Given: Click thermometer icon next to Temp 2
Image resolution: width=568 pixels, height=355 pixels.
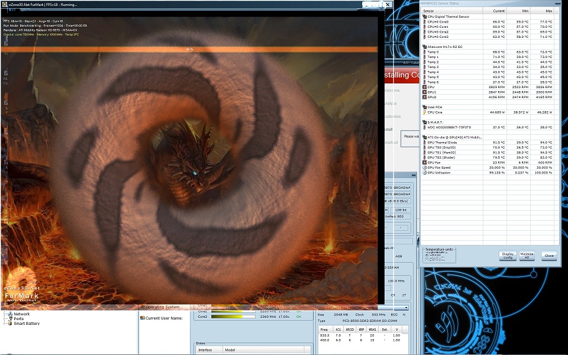Looking at the screenshot, I should point(425,62).
